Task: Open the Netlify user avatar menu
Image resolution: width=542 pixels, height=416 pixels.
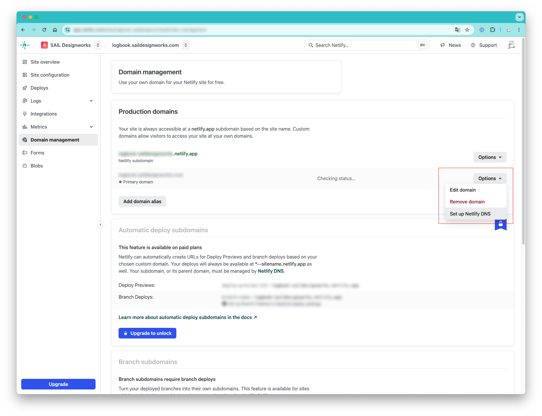Action: 511,45
